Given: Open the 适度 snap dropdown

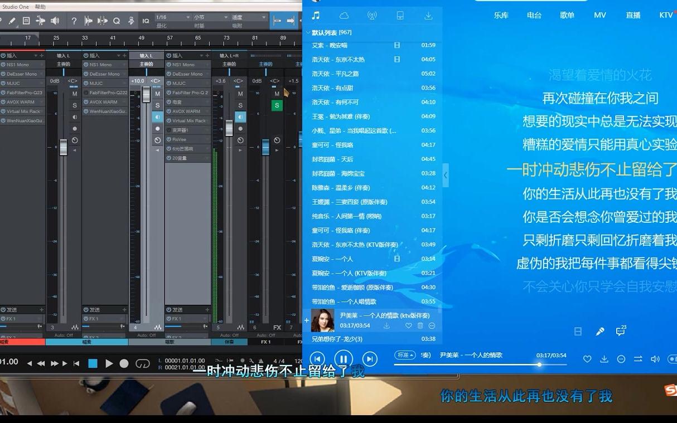Looking at the screenshot, I should (x=249, y=17).
